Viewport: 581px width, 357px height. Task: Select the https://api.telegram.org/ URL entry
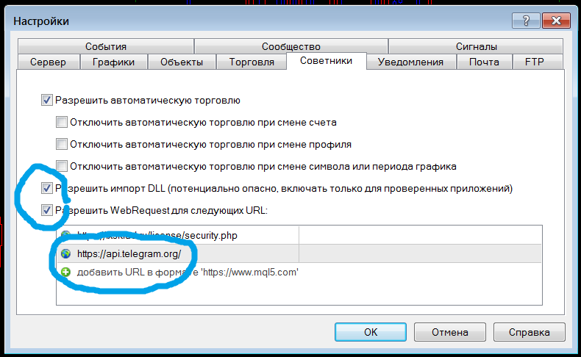click(x=299, y=253)
